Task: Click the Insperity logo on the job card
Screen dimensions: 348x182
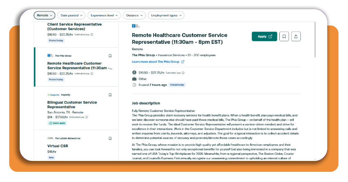Action: pos(53,95)
